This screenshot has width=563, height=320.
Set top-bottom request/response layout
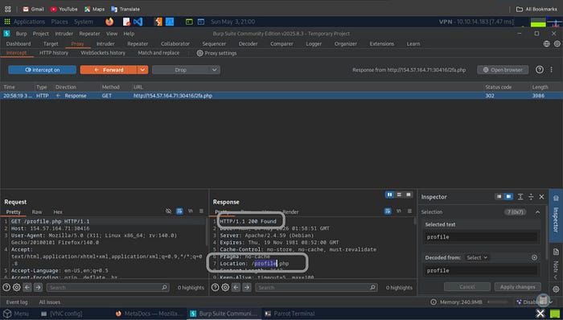[x=399, y=195]
